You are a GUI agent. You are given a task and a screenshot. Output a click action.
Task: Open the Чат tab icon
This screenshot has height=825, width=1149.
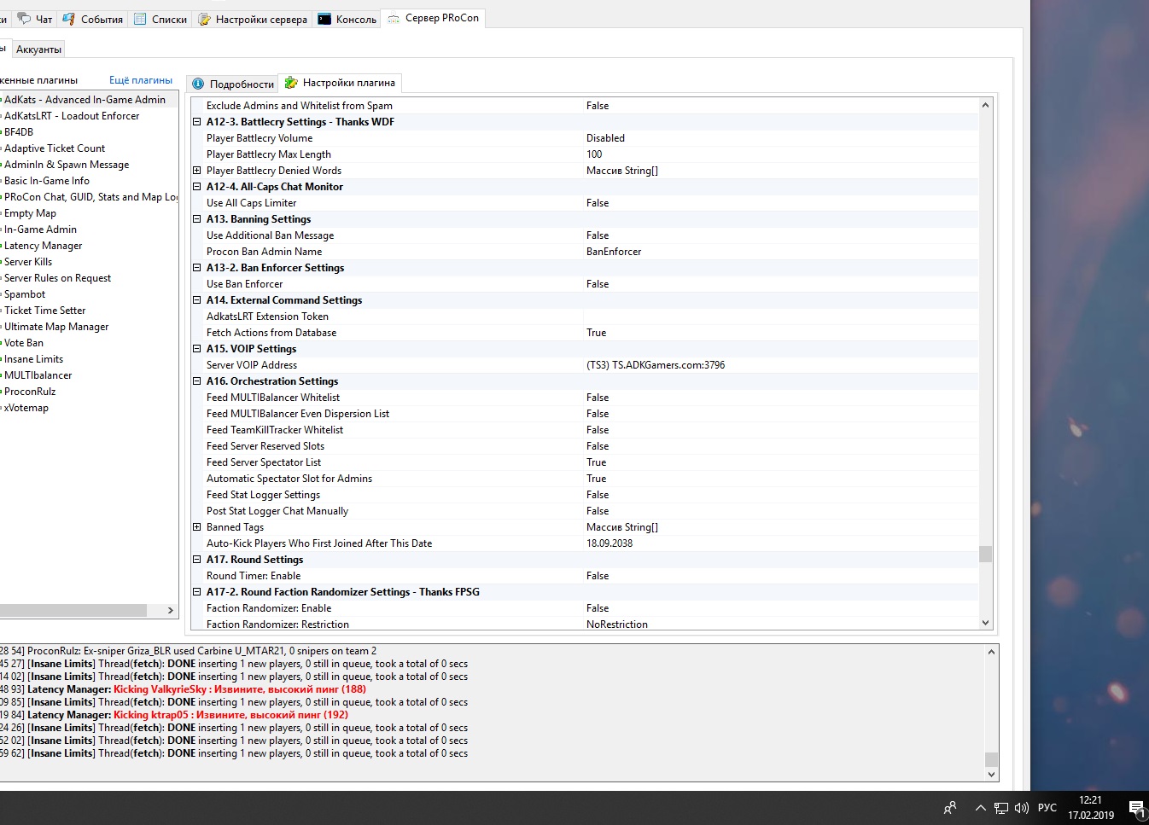tap(25, 19)
